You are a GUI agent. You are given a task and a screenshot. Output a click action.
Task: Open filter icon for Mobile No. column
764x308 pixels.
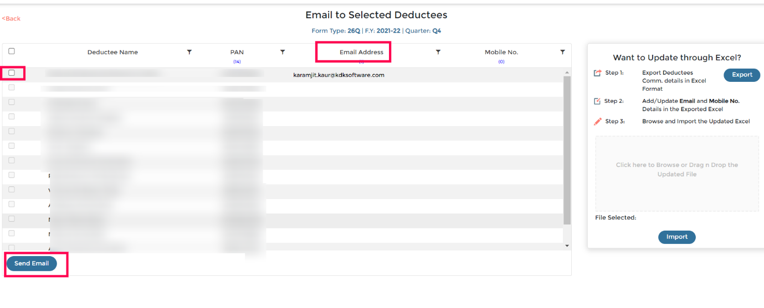(x=562, y=52)
